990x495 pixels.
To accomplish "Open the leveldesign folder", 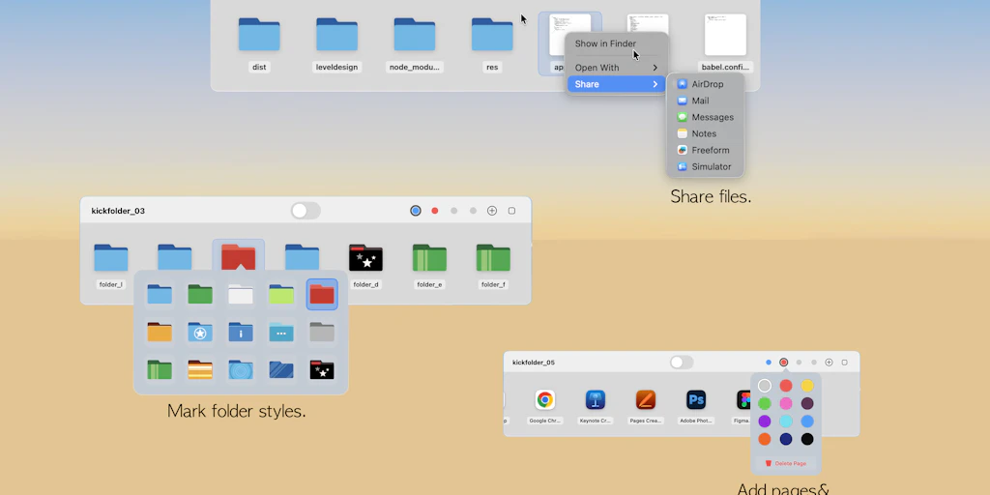I will 336,35.
